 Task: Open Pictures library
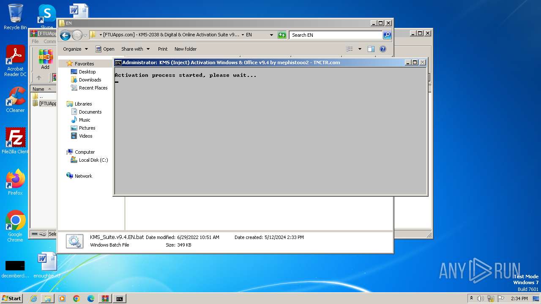(87, 128)
